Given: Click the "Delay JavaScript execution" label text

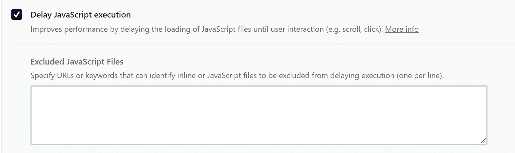Looking at the screenshot, I should pos(80,15).
